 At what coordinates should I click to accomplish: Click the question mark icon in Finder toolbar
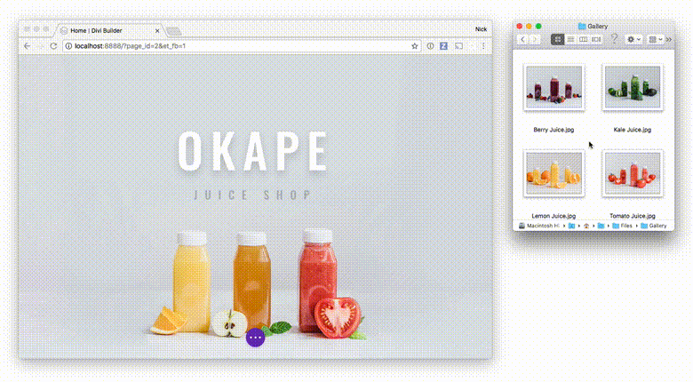(614, 39)
